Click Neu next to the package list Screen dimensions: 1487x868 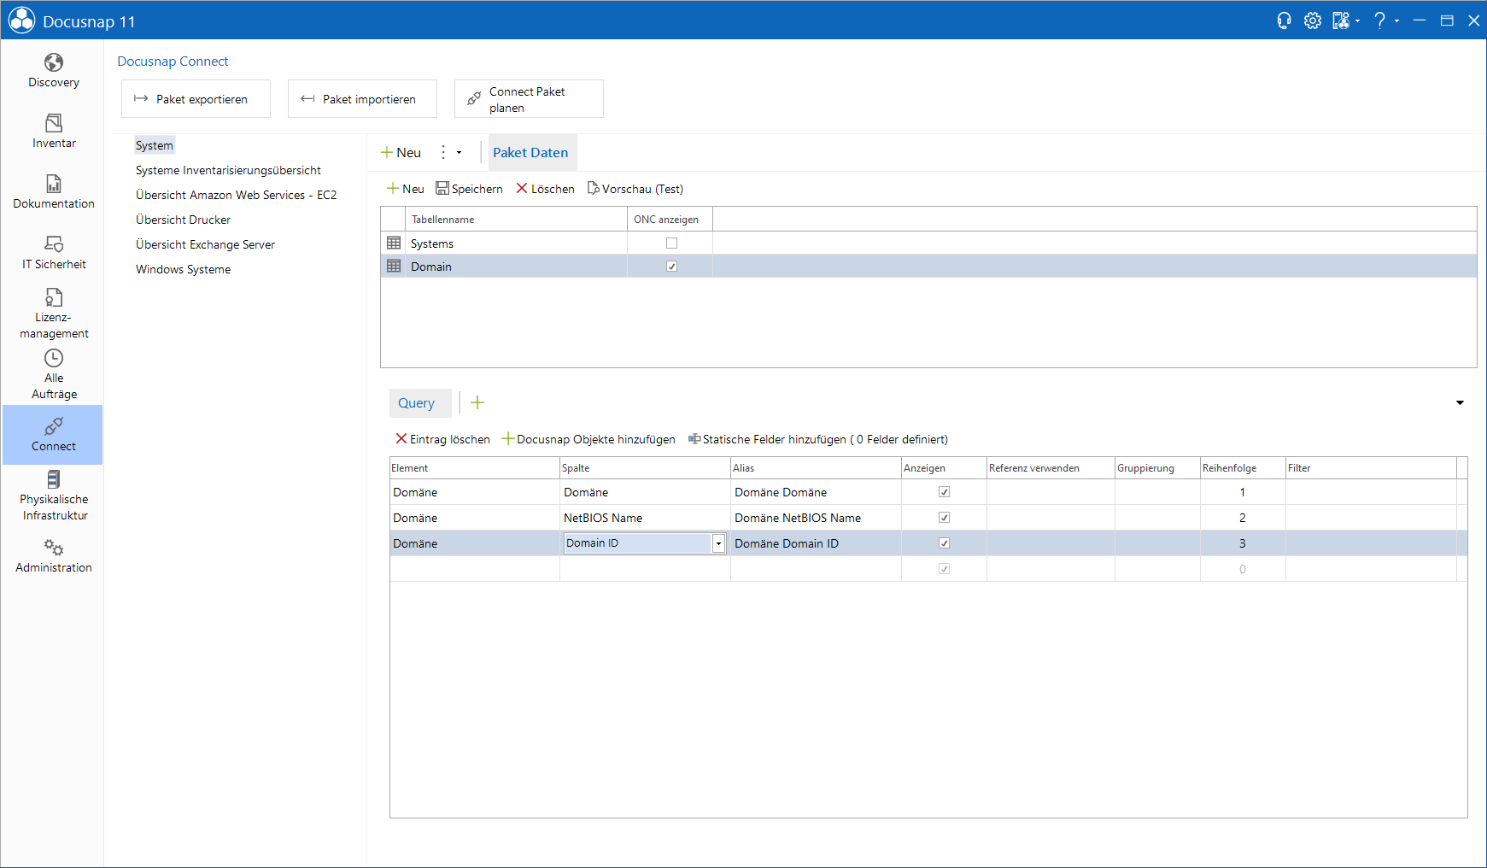click(x=401, y=153)
